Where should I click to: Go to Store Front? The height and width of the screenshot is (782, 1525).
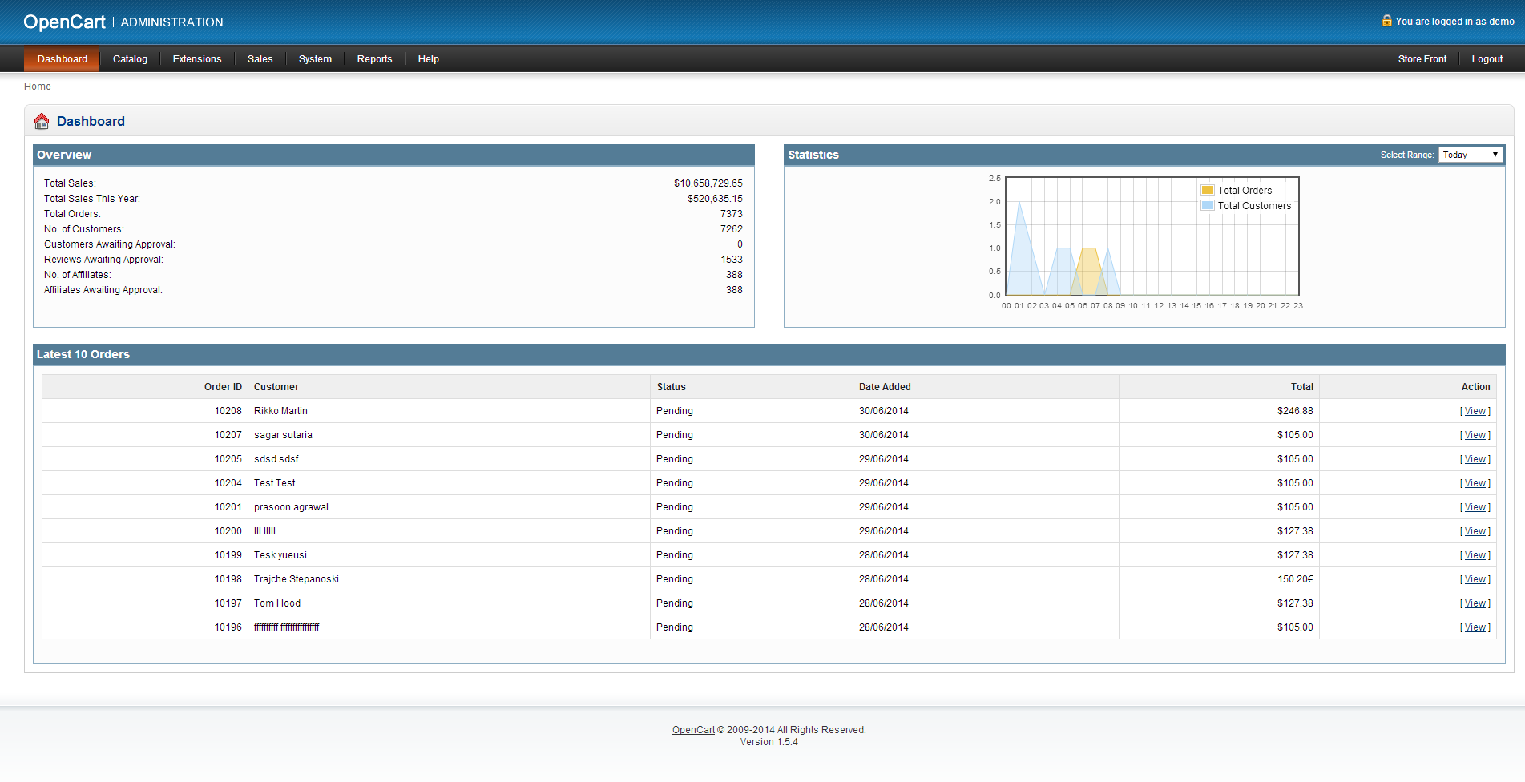click(x=1422, y=59)
